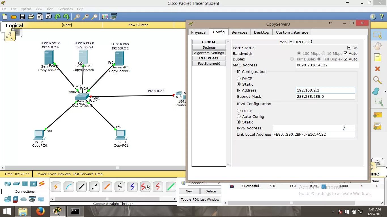
Task: Open the Extensions menu
Action: point(65,9)
